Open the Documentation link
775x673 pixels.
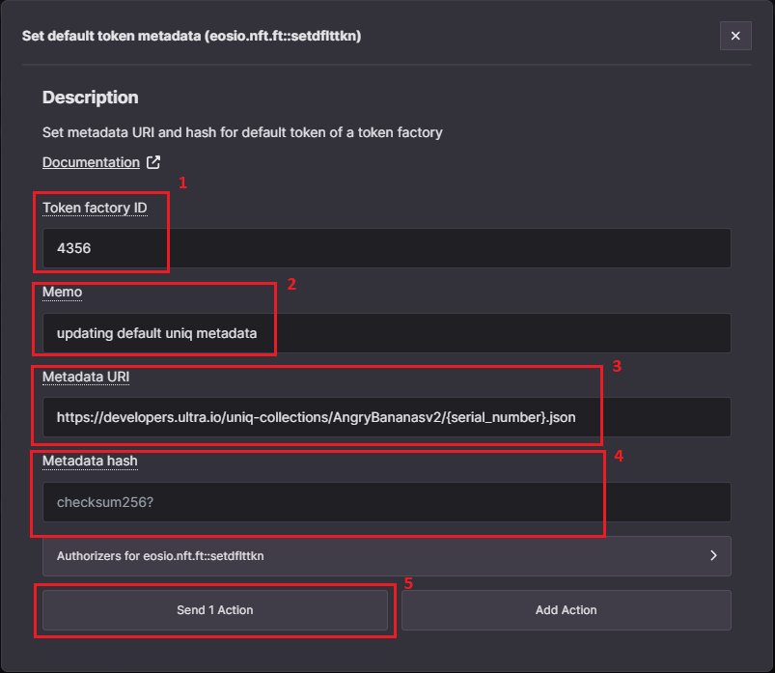[x=91, y=162]
